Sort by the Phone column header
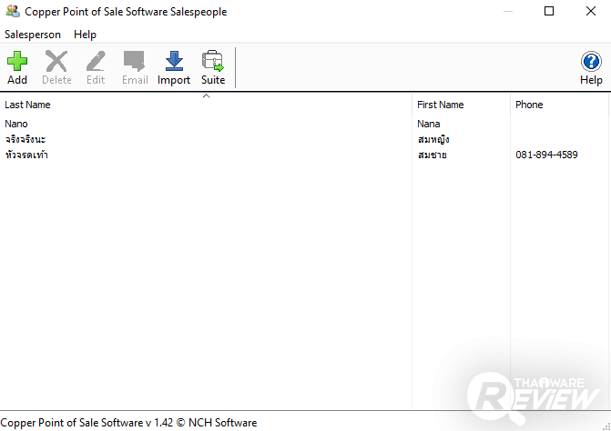The image size is (611, 431). 559,105
